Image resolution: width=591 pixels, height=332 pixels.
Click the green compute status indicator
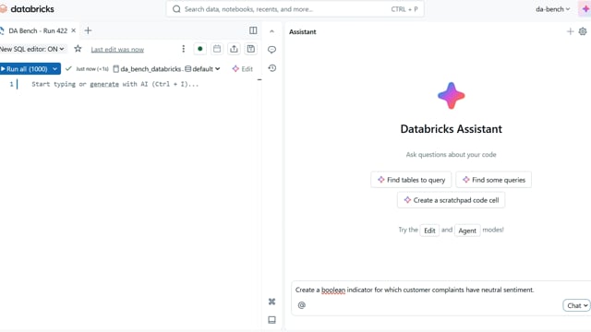200,49
